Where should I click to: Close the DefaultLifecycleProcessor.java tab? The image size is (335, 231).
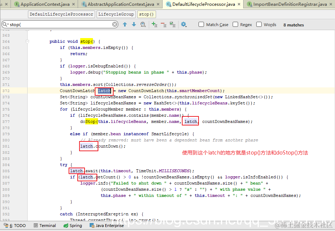pyautogui.click(x=239, y=4)
